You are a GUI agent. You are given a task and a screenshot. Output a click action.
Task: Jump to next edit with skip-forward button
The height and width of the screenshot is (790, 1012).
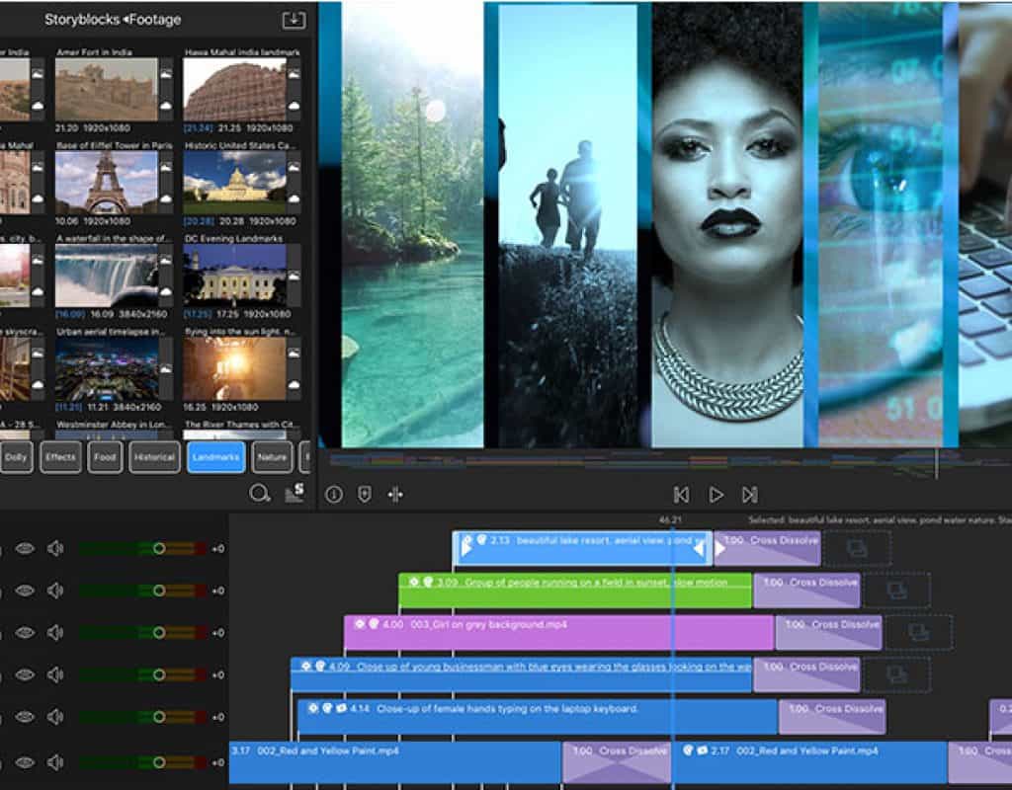click(x=749, y=495)
